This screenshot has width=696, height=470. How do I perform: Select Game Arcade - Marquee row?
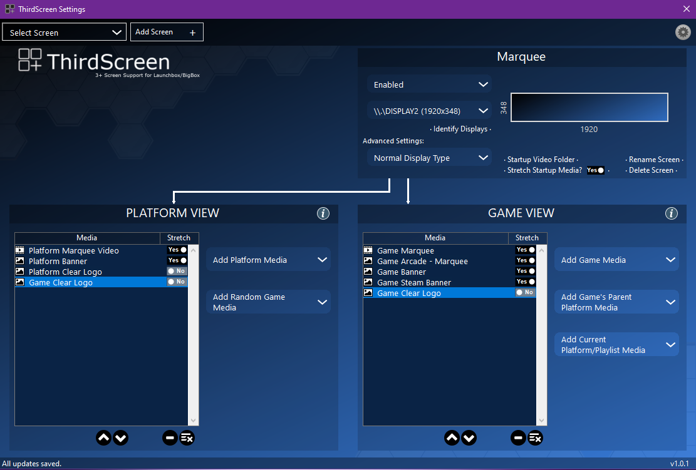(x=450, y=261)
